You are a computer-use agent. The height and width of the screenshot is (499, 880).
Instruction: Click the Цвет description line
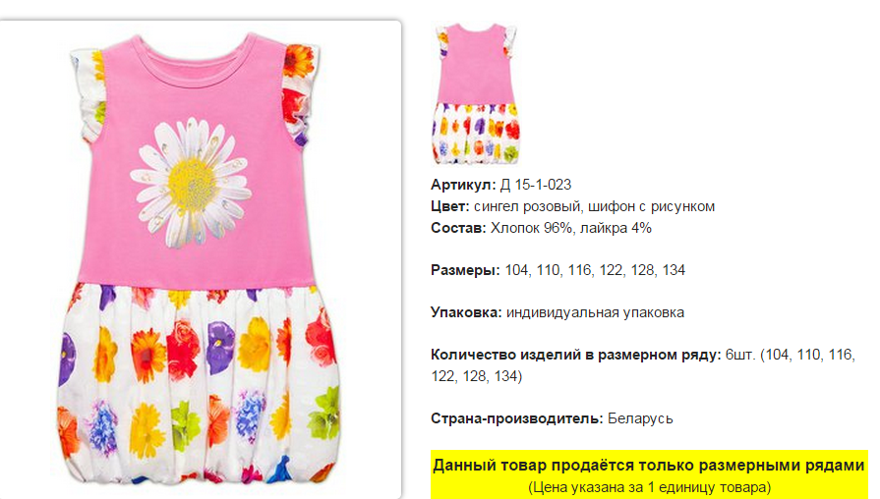click(x=572, y=206)
